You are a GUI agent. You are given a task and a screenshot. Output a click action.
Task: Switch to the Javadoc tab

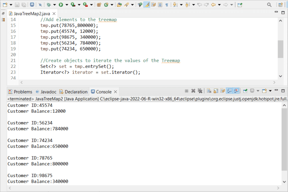point(46,92)
